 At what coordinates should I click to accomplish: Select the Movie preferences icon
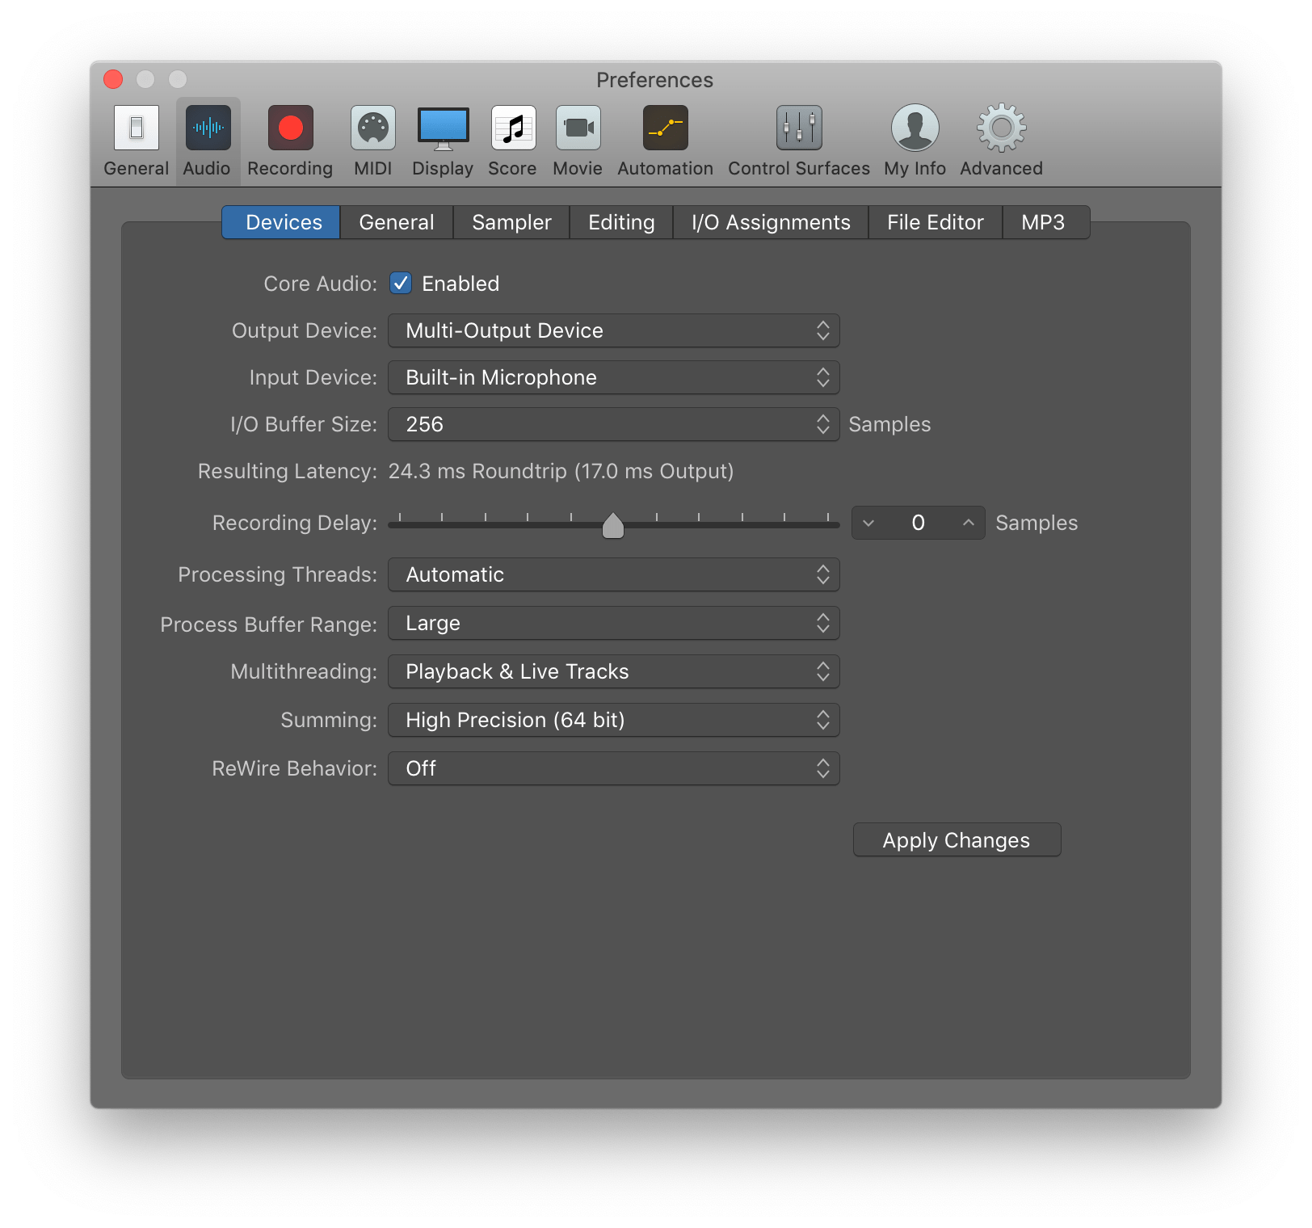pyautogui.click(x=577, y=140)
